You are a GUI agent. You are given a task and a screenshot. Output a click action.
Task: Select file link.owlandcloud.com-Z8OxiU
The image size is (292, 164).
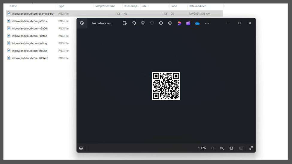coord(29,58)
